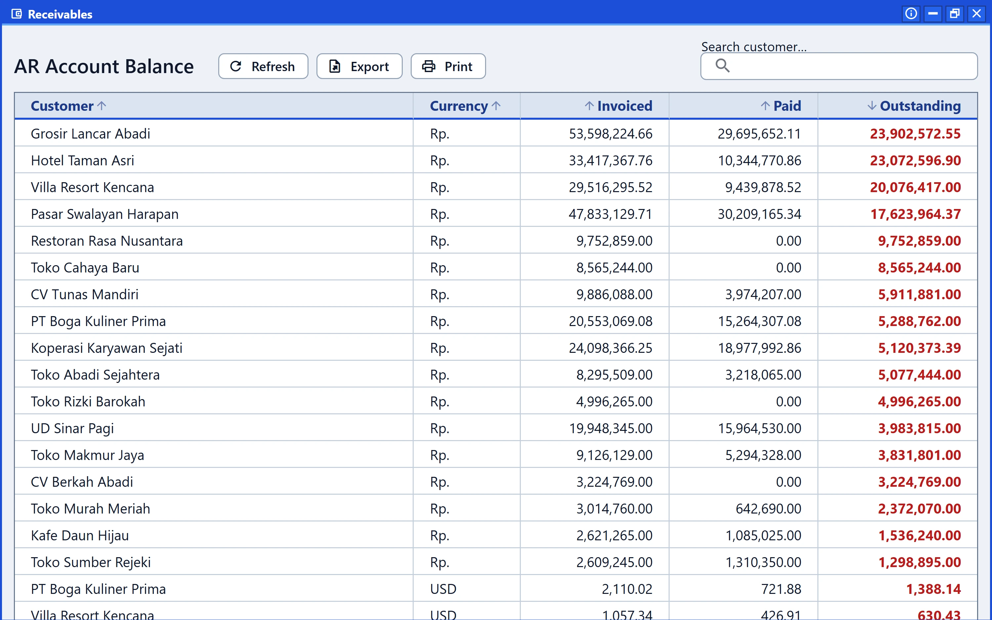The height and width of the screenshot is (620, 992).
Task: Click paid amount 29,695,652.11
Action: click(x=759, y=134)
